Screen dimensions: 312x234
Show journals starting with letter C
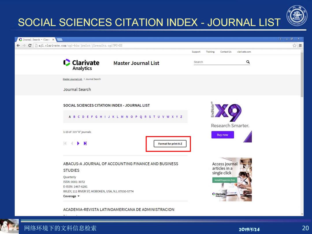[79, 117]
